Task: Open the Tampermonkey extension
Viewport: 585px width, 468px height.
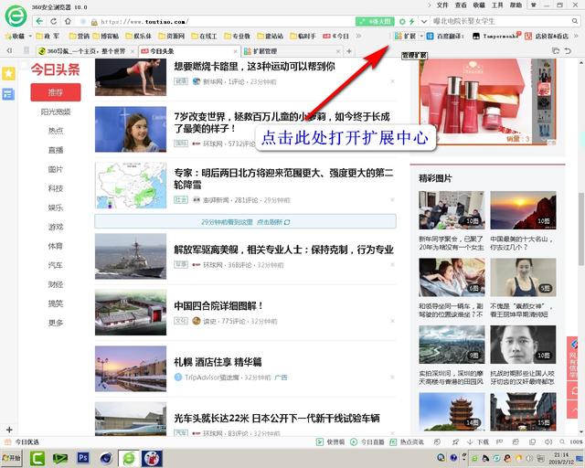Action: 495,37
